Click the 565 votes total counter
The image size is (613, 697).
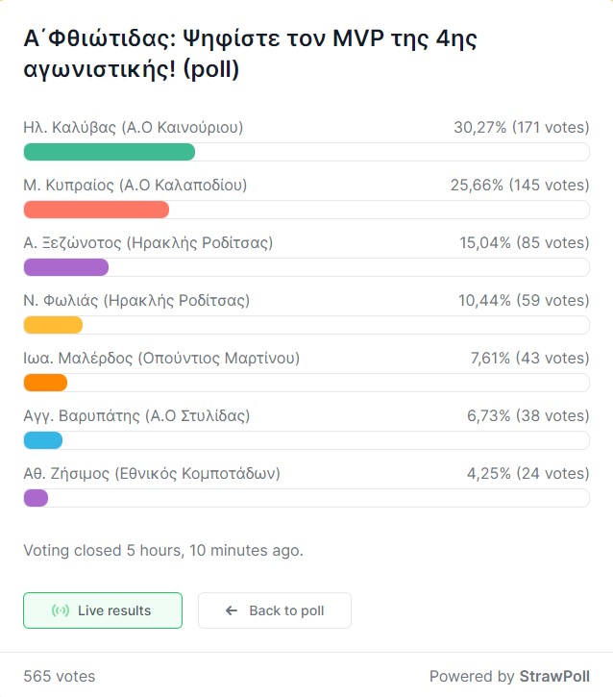click(x=59, y=676)
